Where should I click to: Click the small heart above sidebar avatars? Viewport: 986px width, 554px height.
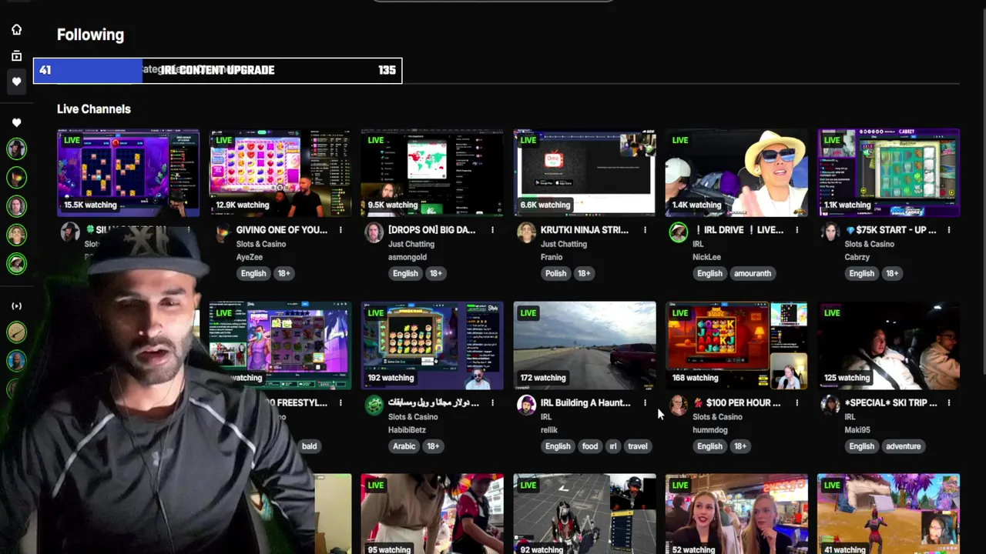(16, 122)
